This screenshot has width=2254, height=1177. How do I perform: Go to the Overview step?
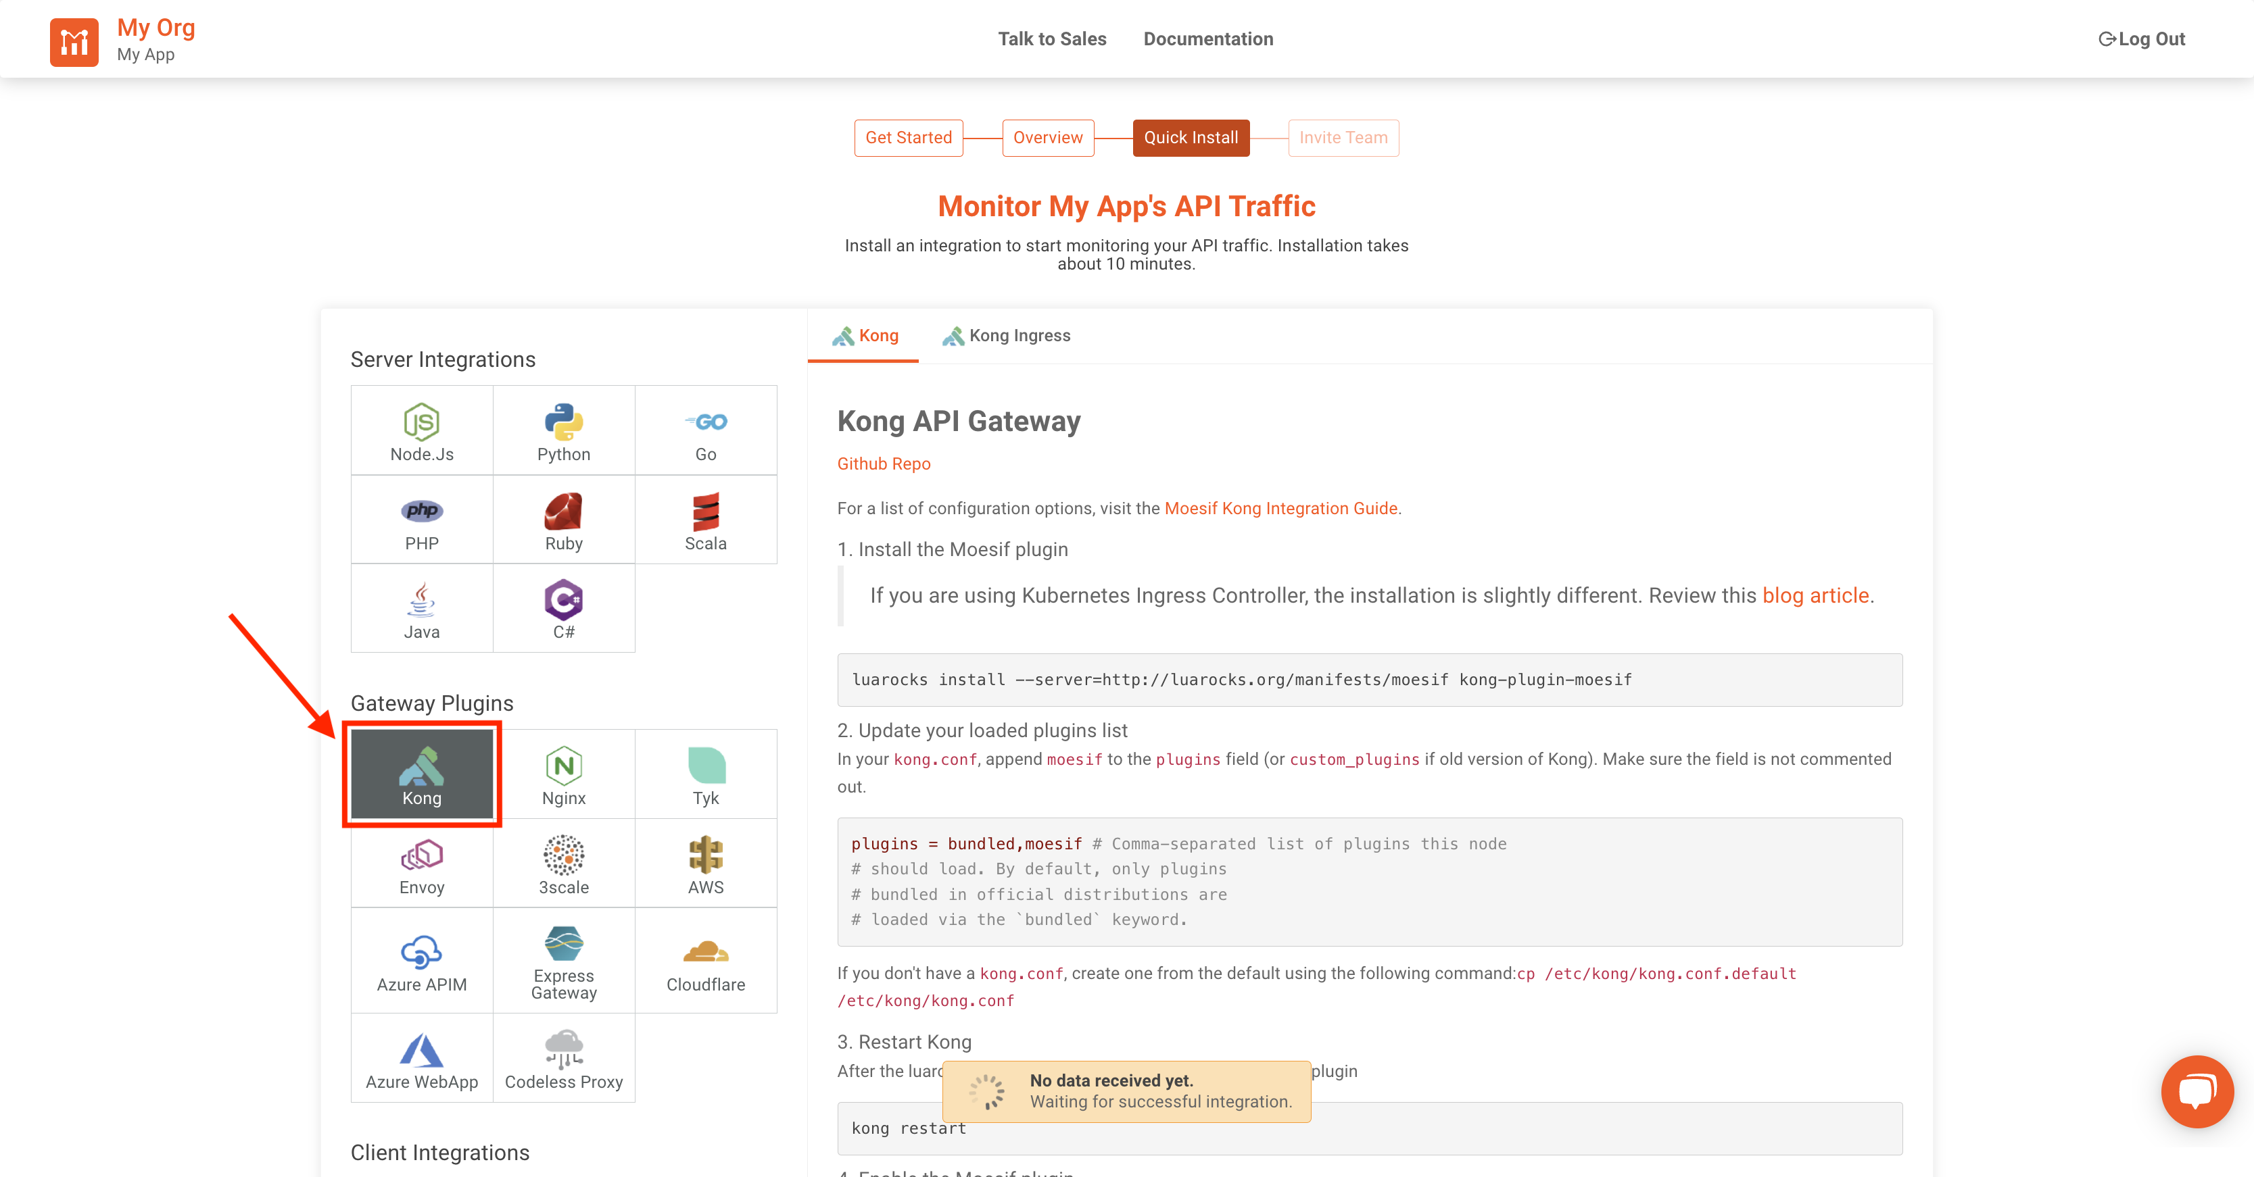pyautogui.click(x=1047, y=137)
